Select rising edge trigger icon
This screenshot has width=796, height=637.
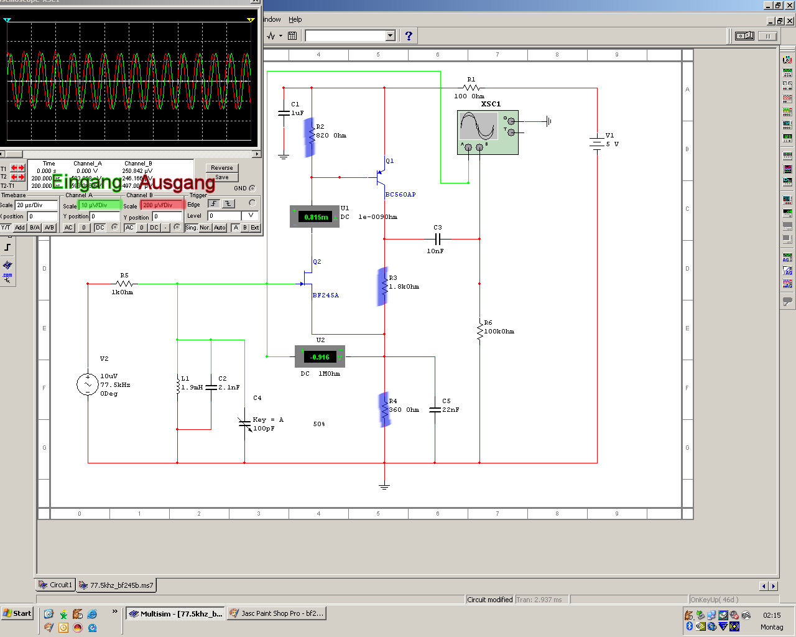(214, 203)
